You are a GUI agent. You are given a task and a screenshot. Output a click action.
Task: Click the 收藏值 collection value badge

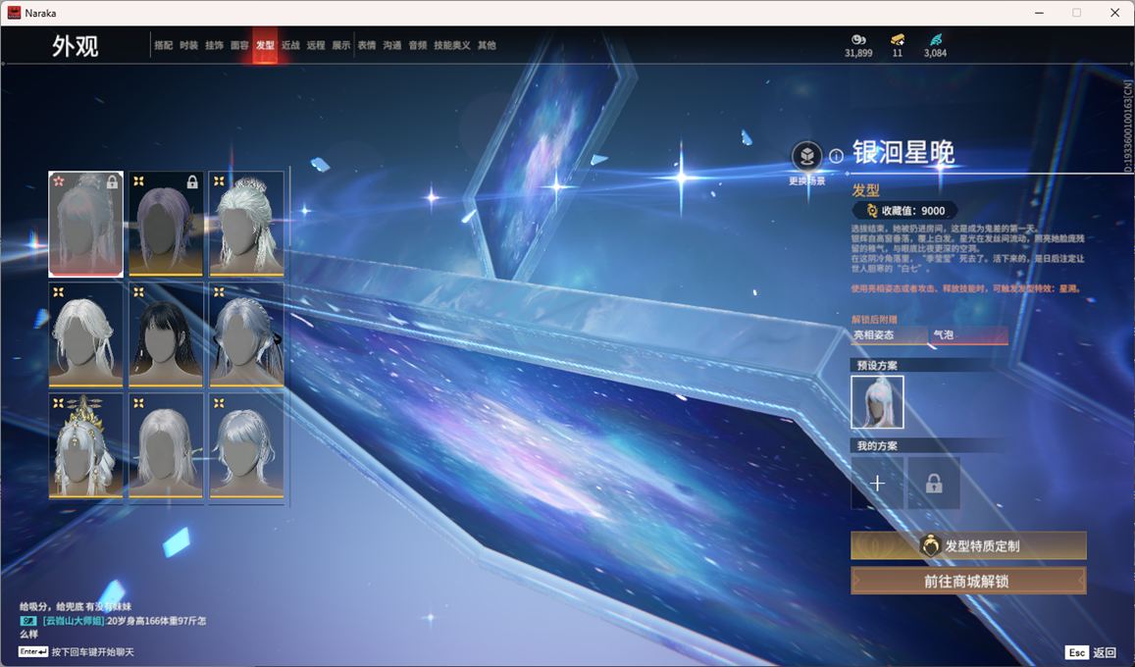903,211
